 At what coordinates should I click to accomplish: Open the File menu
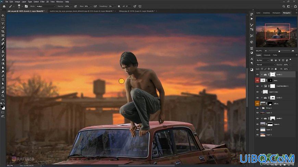pos(7,1)
